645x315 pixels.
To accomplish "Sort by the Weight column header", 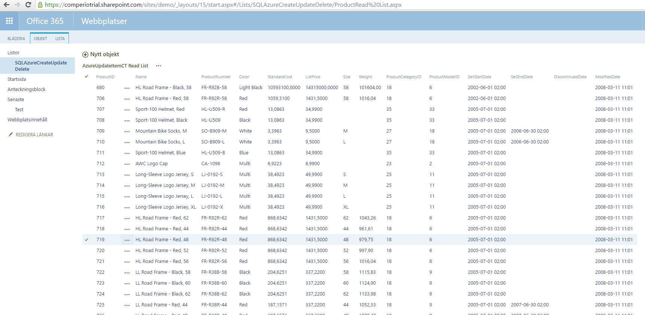I will click(x=365, y=77).
